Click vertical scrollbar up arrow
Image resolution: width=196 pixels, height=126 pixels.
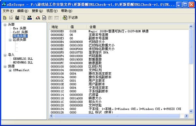coord(191,27)
